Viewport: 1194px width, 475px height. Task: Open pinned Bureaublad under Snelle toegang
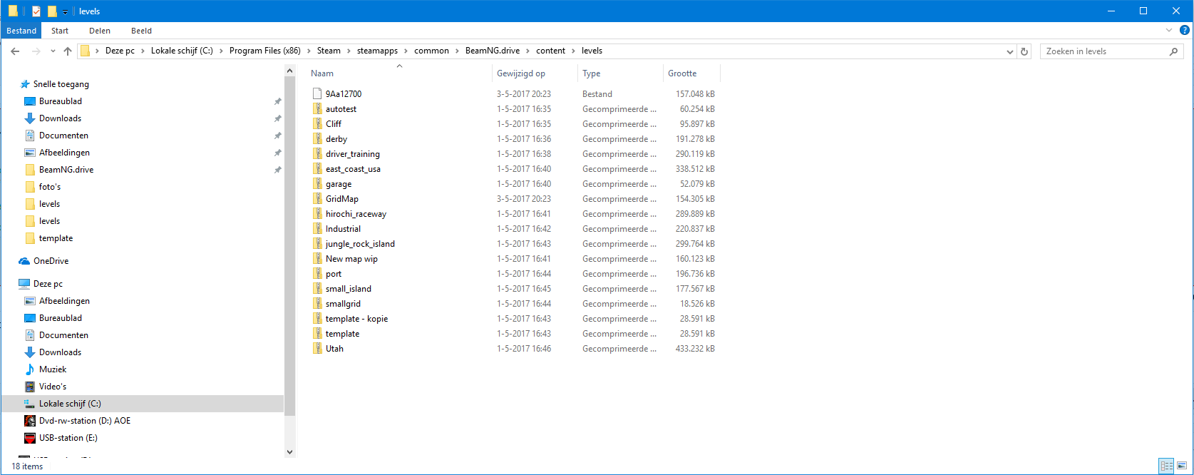pyautogui.click(x=61, y=101)
